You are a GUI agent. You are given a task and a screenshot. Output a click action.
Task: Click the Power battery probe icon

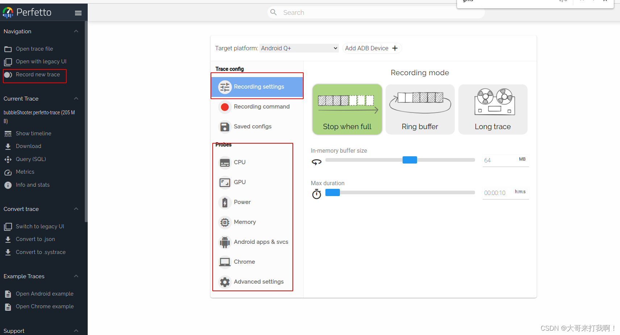tap(225, 202)
